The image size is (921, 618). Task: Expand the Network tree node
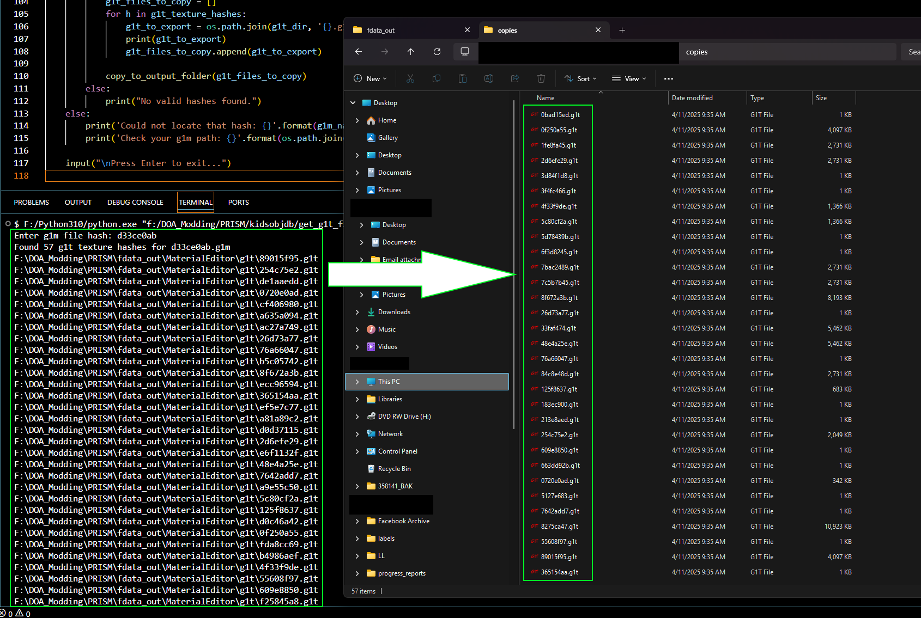tap(357, 434)
